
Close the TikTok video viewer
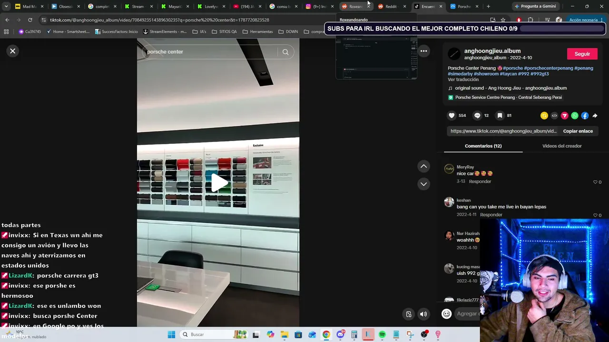(x=13, y=51)
